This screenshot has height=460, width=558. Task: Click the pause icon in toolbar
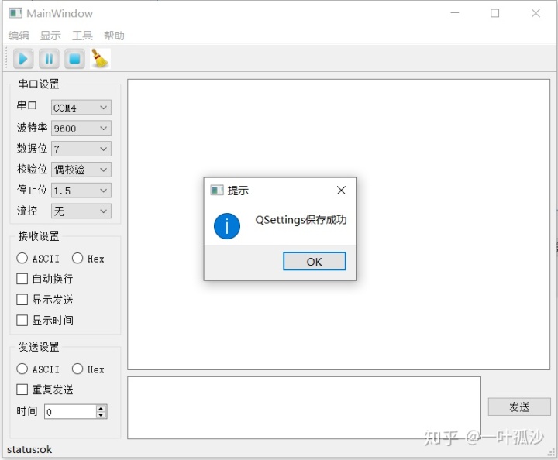[x=49, y=59]
